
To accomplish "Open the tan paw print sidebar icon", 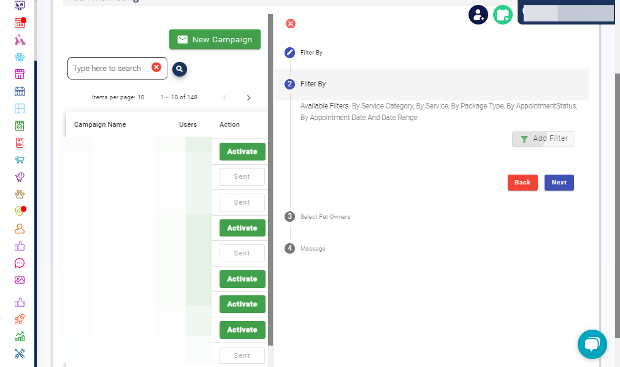I will click(20, 194).
